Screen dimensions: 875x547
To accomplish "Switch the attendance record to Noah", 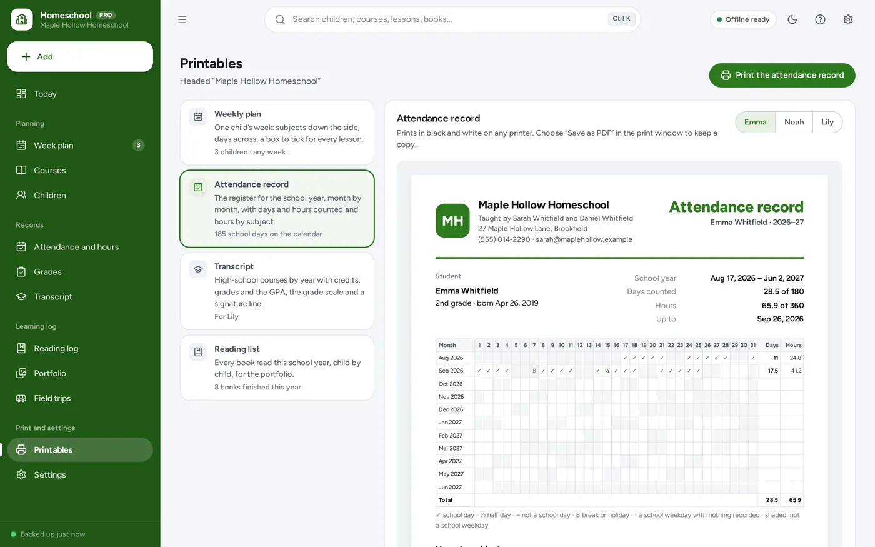I will pyautogui.click(x=794, y=122).
